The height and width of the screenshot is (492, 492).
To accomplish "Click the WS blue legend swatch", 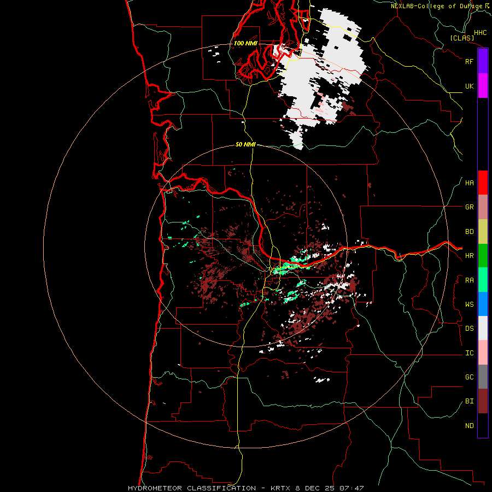I will pyautogui.click(x=483, y=304).
